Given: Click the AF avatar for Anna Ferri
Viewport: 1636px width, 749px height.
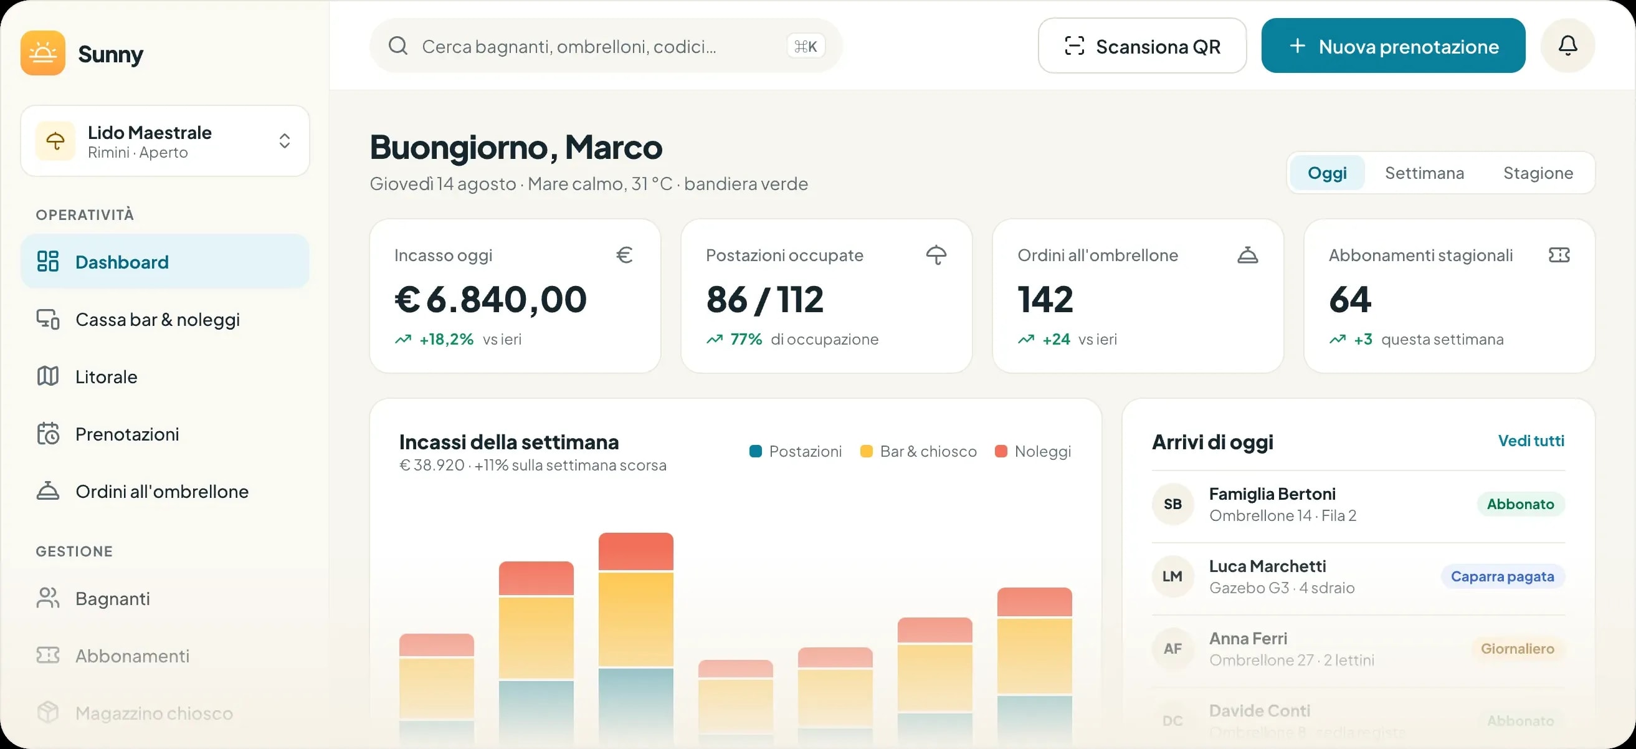Looking at the screenshot, I should pyautogui.click(x=1172, y=649).
